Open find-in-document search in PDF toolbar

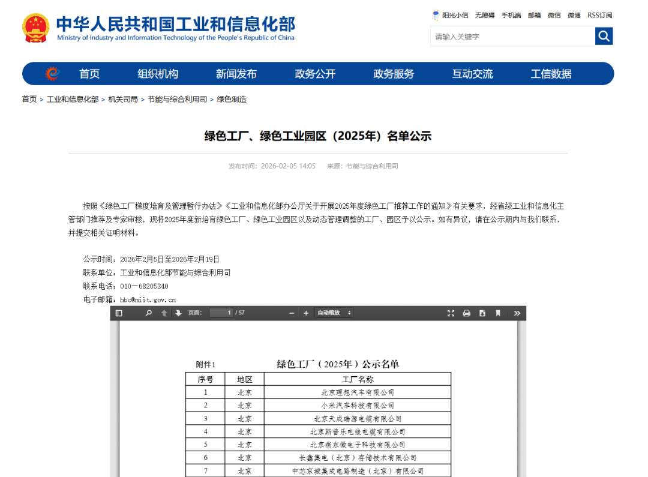pyautogui.click(x=149, y=313)
